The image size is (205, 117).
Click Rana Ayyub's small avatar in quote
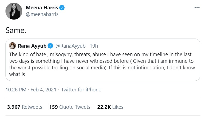12,45
